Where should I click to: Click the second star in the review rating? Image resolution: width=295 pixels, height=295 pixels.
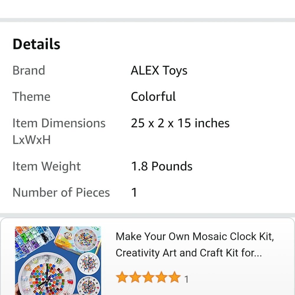(x=136, y=277)
